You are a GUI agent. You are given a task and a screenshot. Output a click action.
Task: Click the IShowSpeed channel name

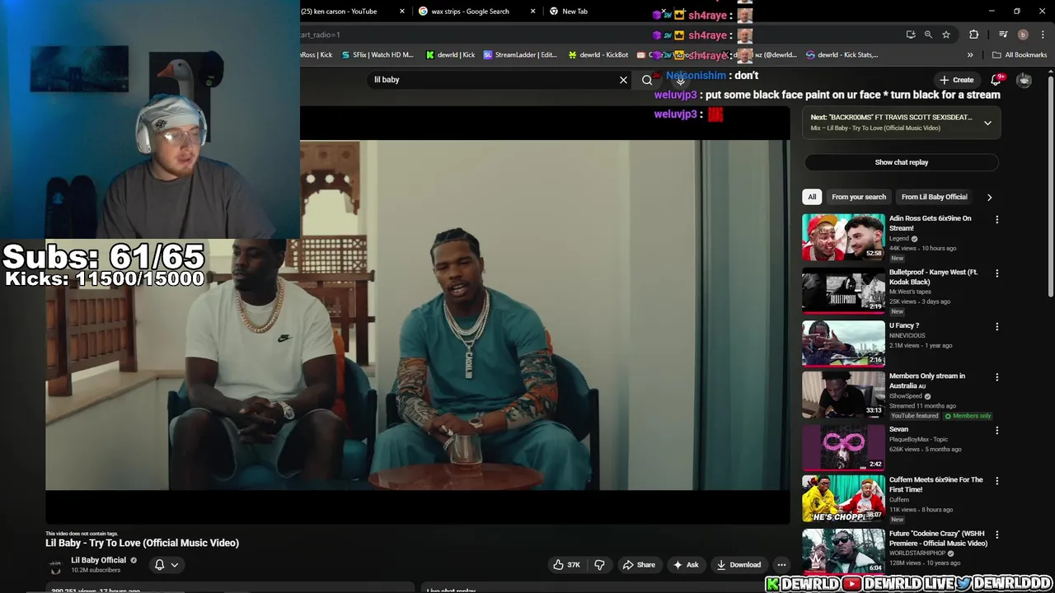pyautogui.click(x=906, y=396)
